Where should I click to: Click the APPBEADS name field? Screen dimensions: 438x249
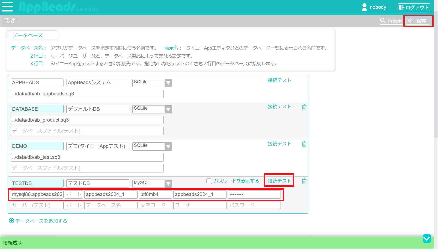click(x=37, y=83)
